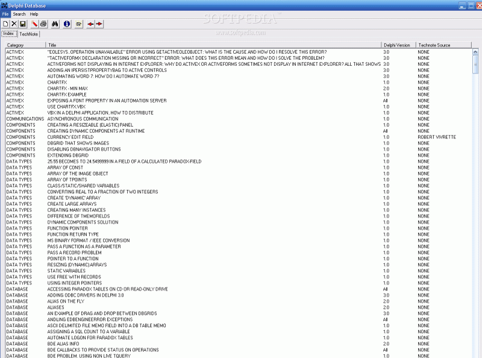Click the yellow card toolbar icon
Image resolution: width=482 pixels, height=358 pixels.
coord(79,24)
